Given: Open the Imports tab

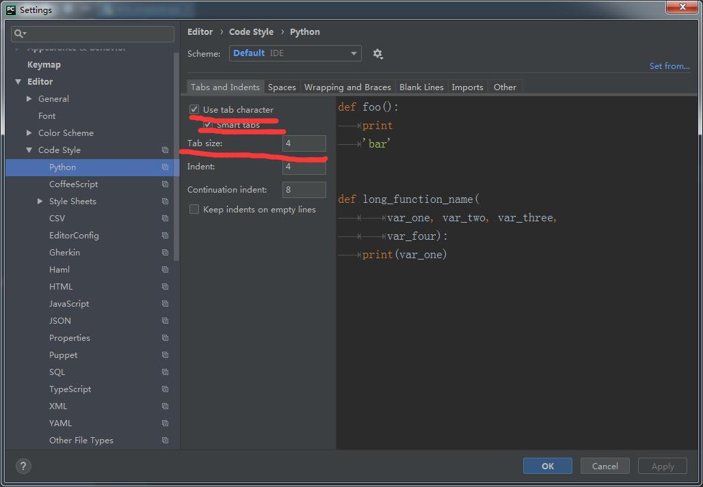Looking at the screenshot, I should point(468,87).
